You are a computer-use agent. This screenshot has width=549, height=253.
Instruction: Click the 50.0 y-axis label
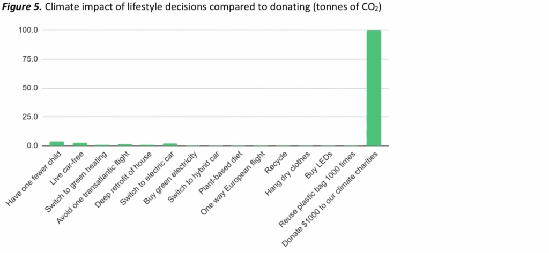tap(30, 88)
